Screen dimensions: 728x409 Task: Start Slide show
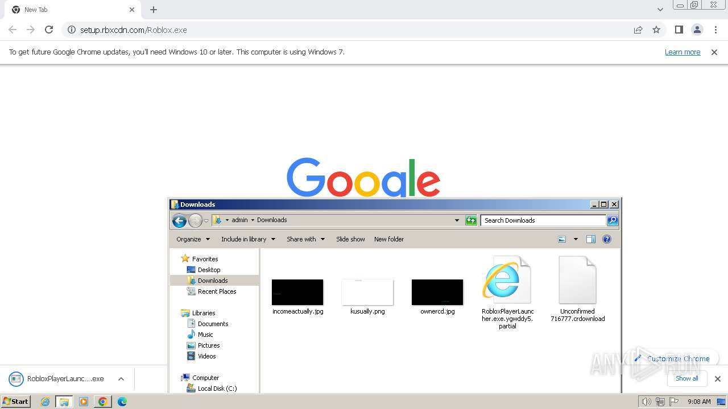pyautogui.click(x=350, y=239)
